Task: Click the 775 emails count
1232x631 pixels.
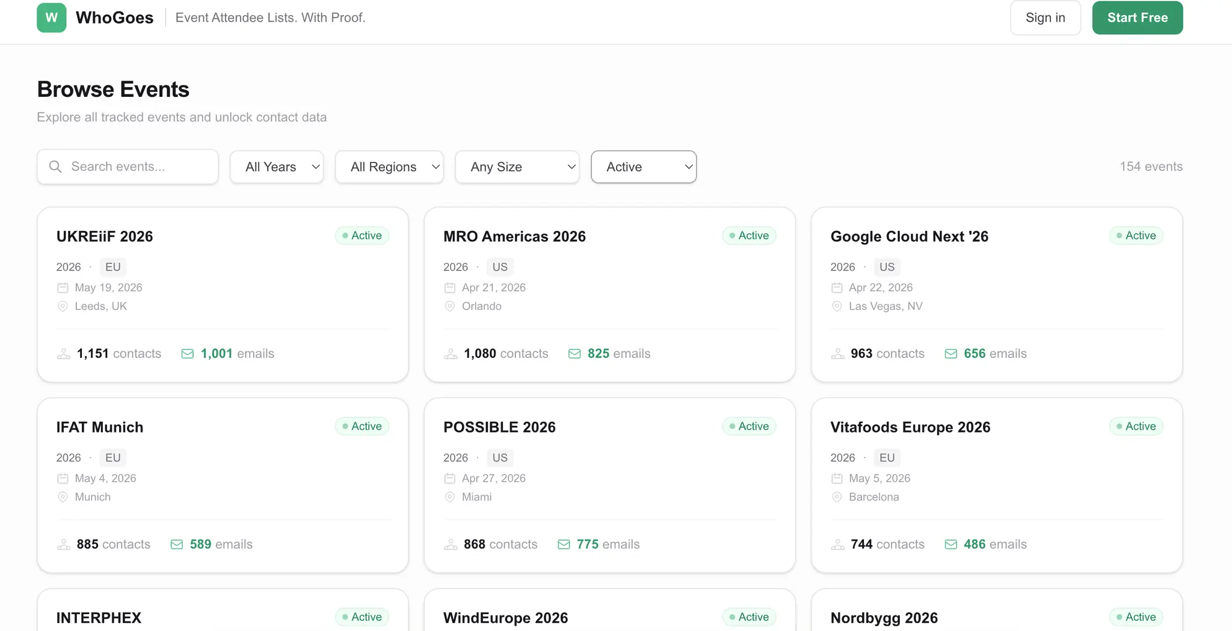Action: pyautogui.click(x=608, y=544)
